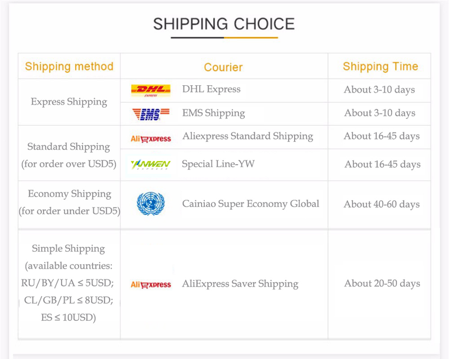Click the Cainiao blue globe emblem
Screen dimensions: 449x359
150,204
